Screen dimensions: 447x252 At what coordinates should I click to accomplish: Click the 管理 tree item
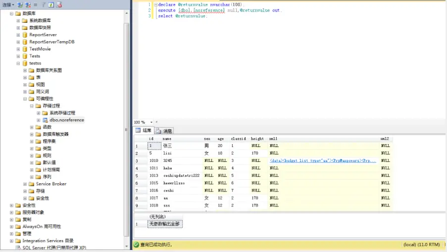click(27, 234)
